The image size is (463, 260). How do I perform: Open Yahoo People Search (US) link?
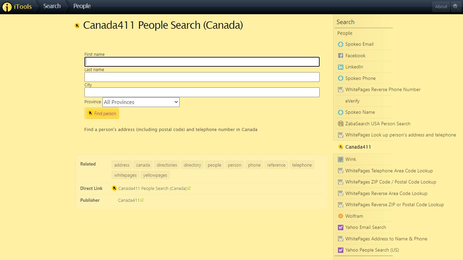point(372,250)
